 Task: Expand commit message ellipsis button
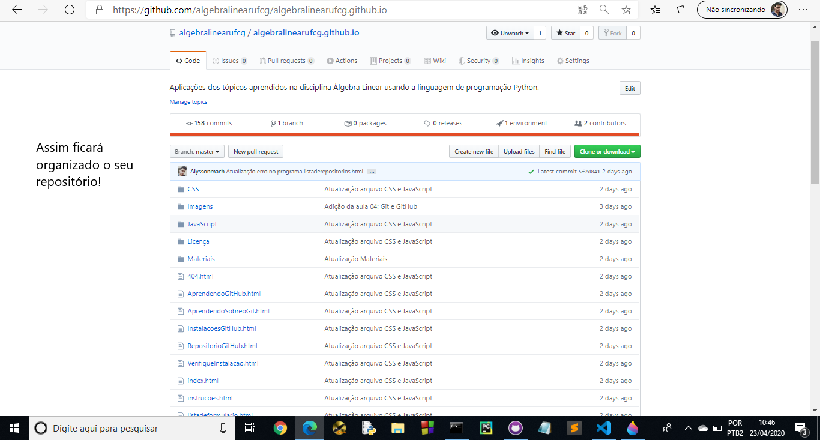tap(372, 172)
